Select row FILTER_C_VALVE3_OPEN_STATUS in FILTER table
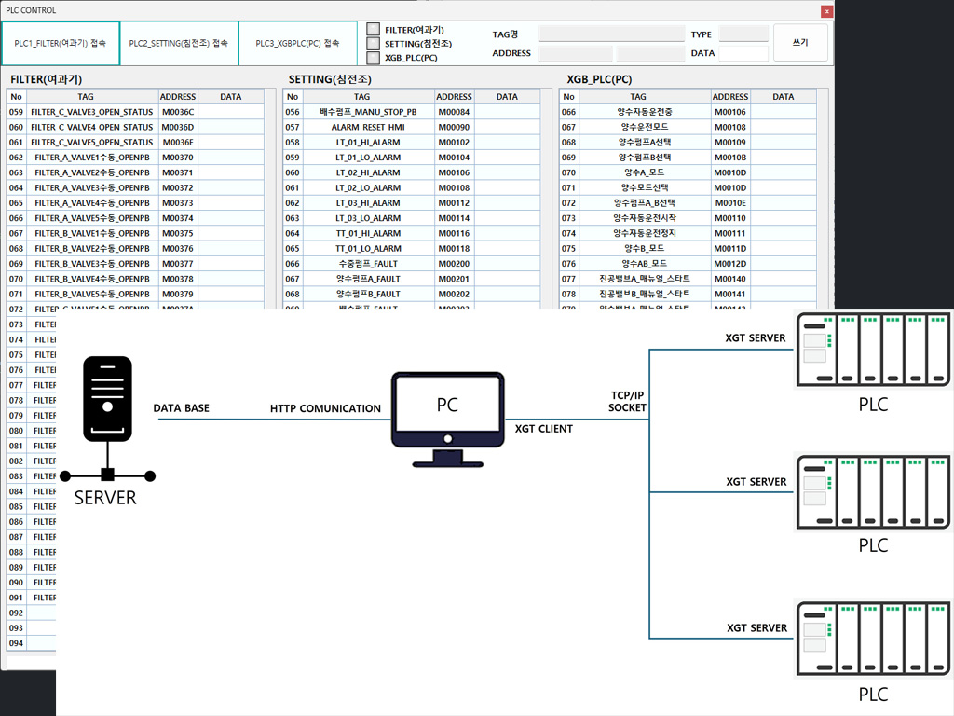Image resolution: width=954 pixels, height=716 pixels. [x=91, y=112]
